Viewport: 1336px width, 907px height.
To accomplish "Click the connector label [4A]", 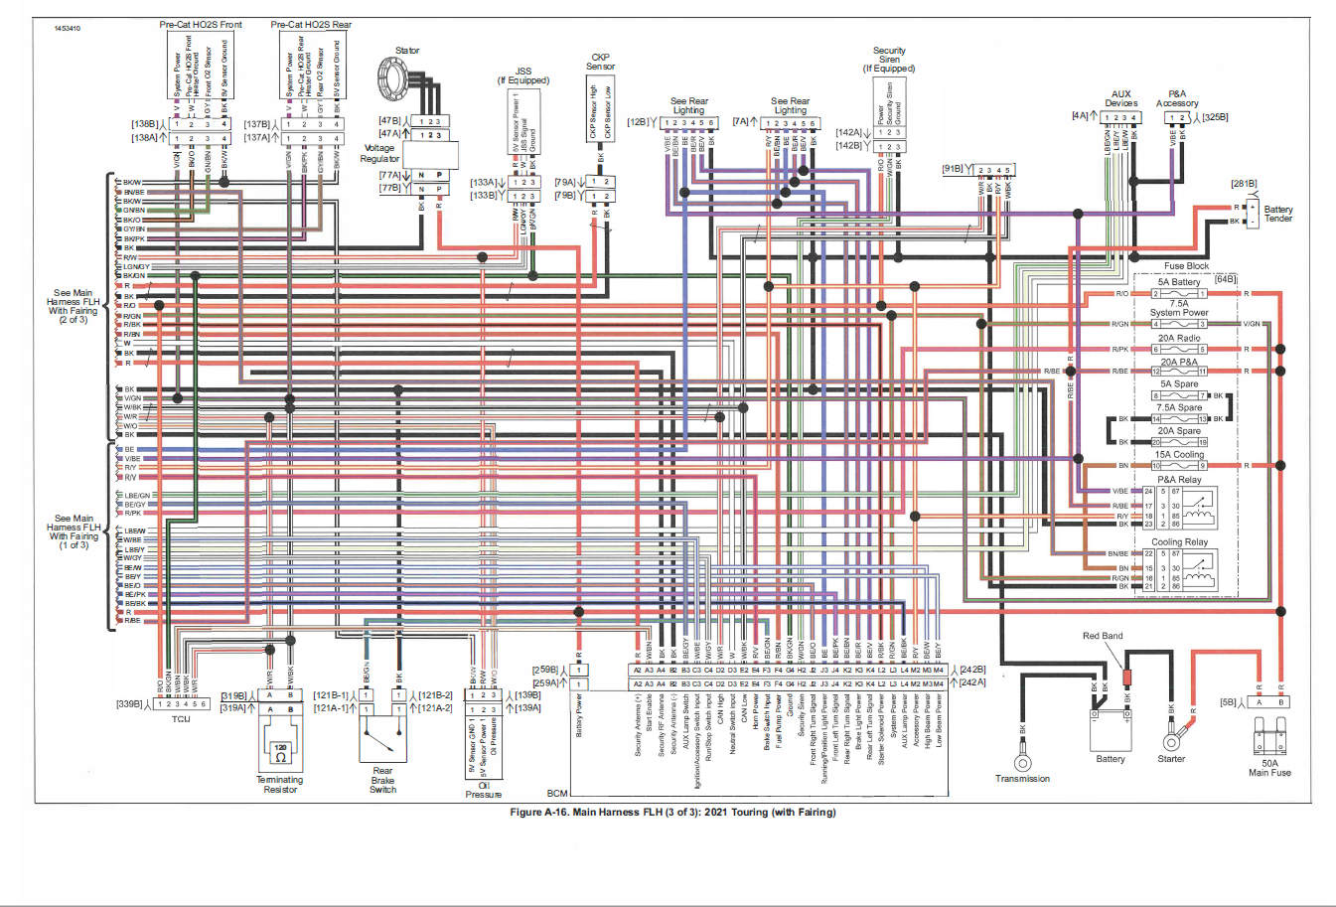I will pyautogui.click(x=1080, y=115).
